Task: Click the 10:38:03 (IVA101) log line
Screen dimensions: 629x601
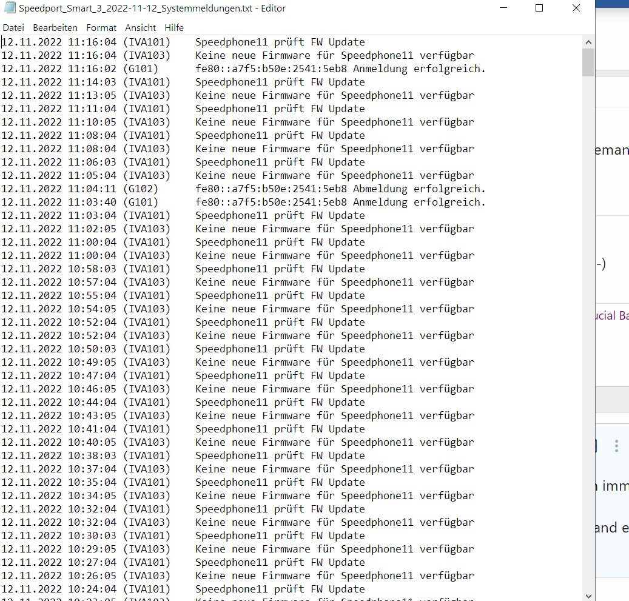Action: click(x=183, y=455)
